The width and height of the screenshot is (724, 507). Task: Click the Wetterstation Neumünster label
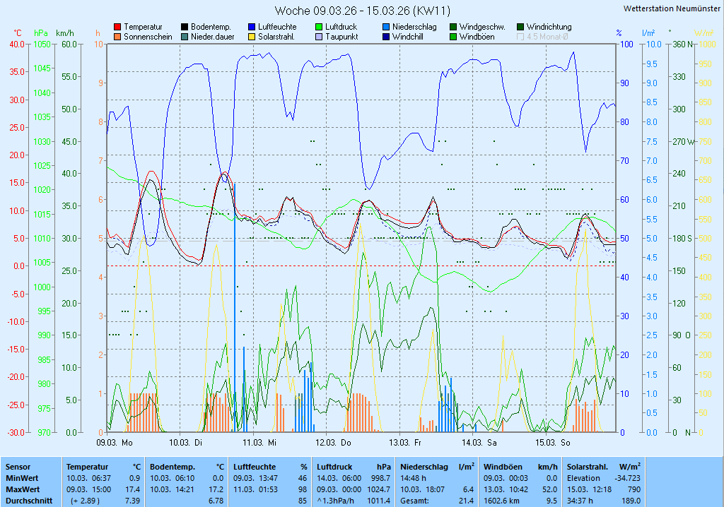672,8
